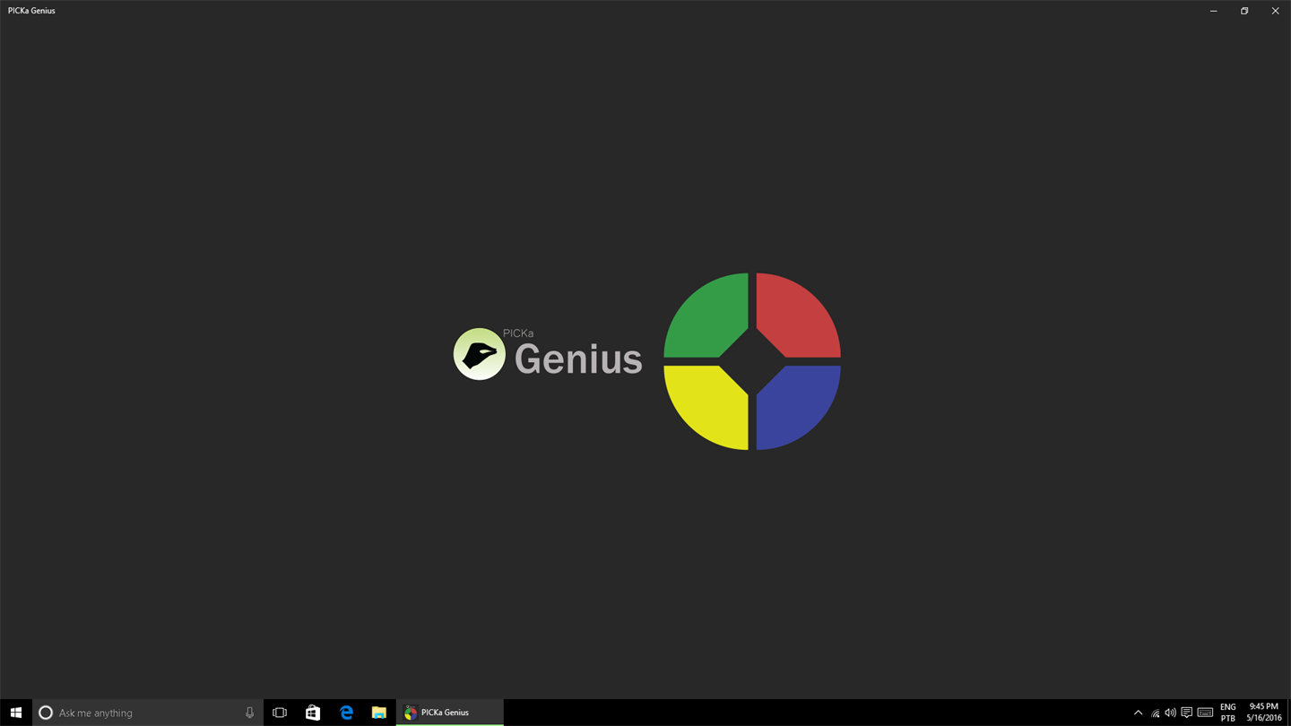Image resolution: width=1291 pixels, height=726 pixels.
Task: Click the Cortana microphone icon
Action: point(249,713)
